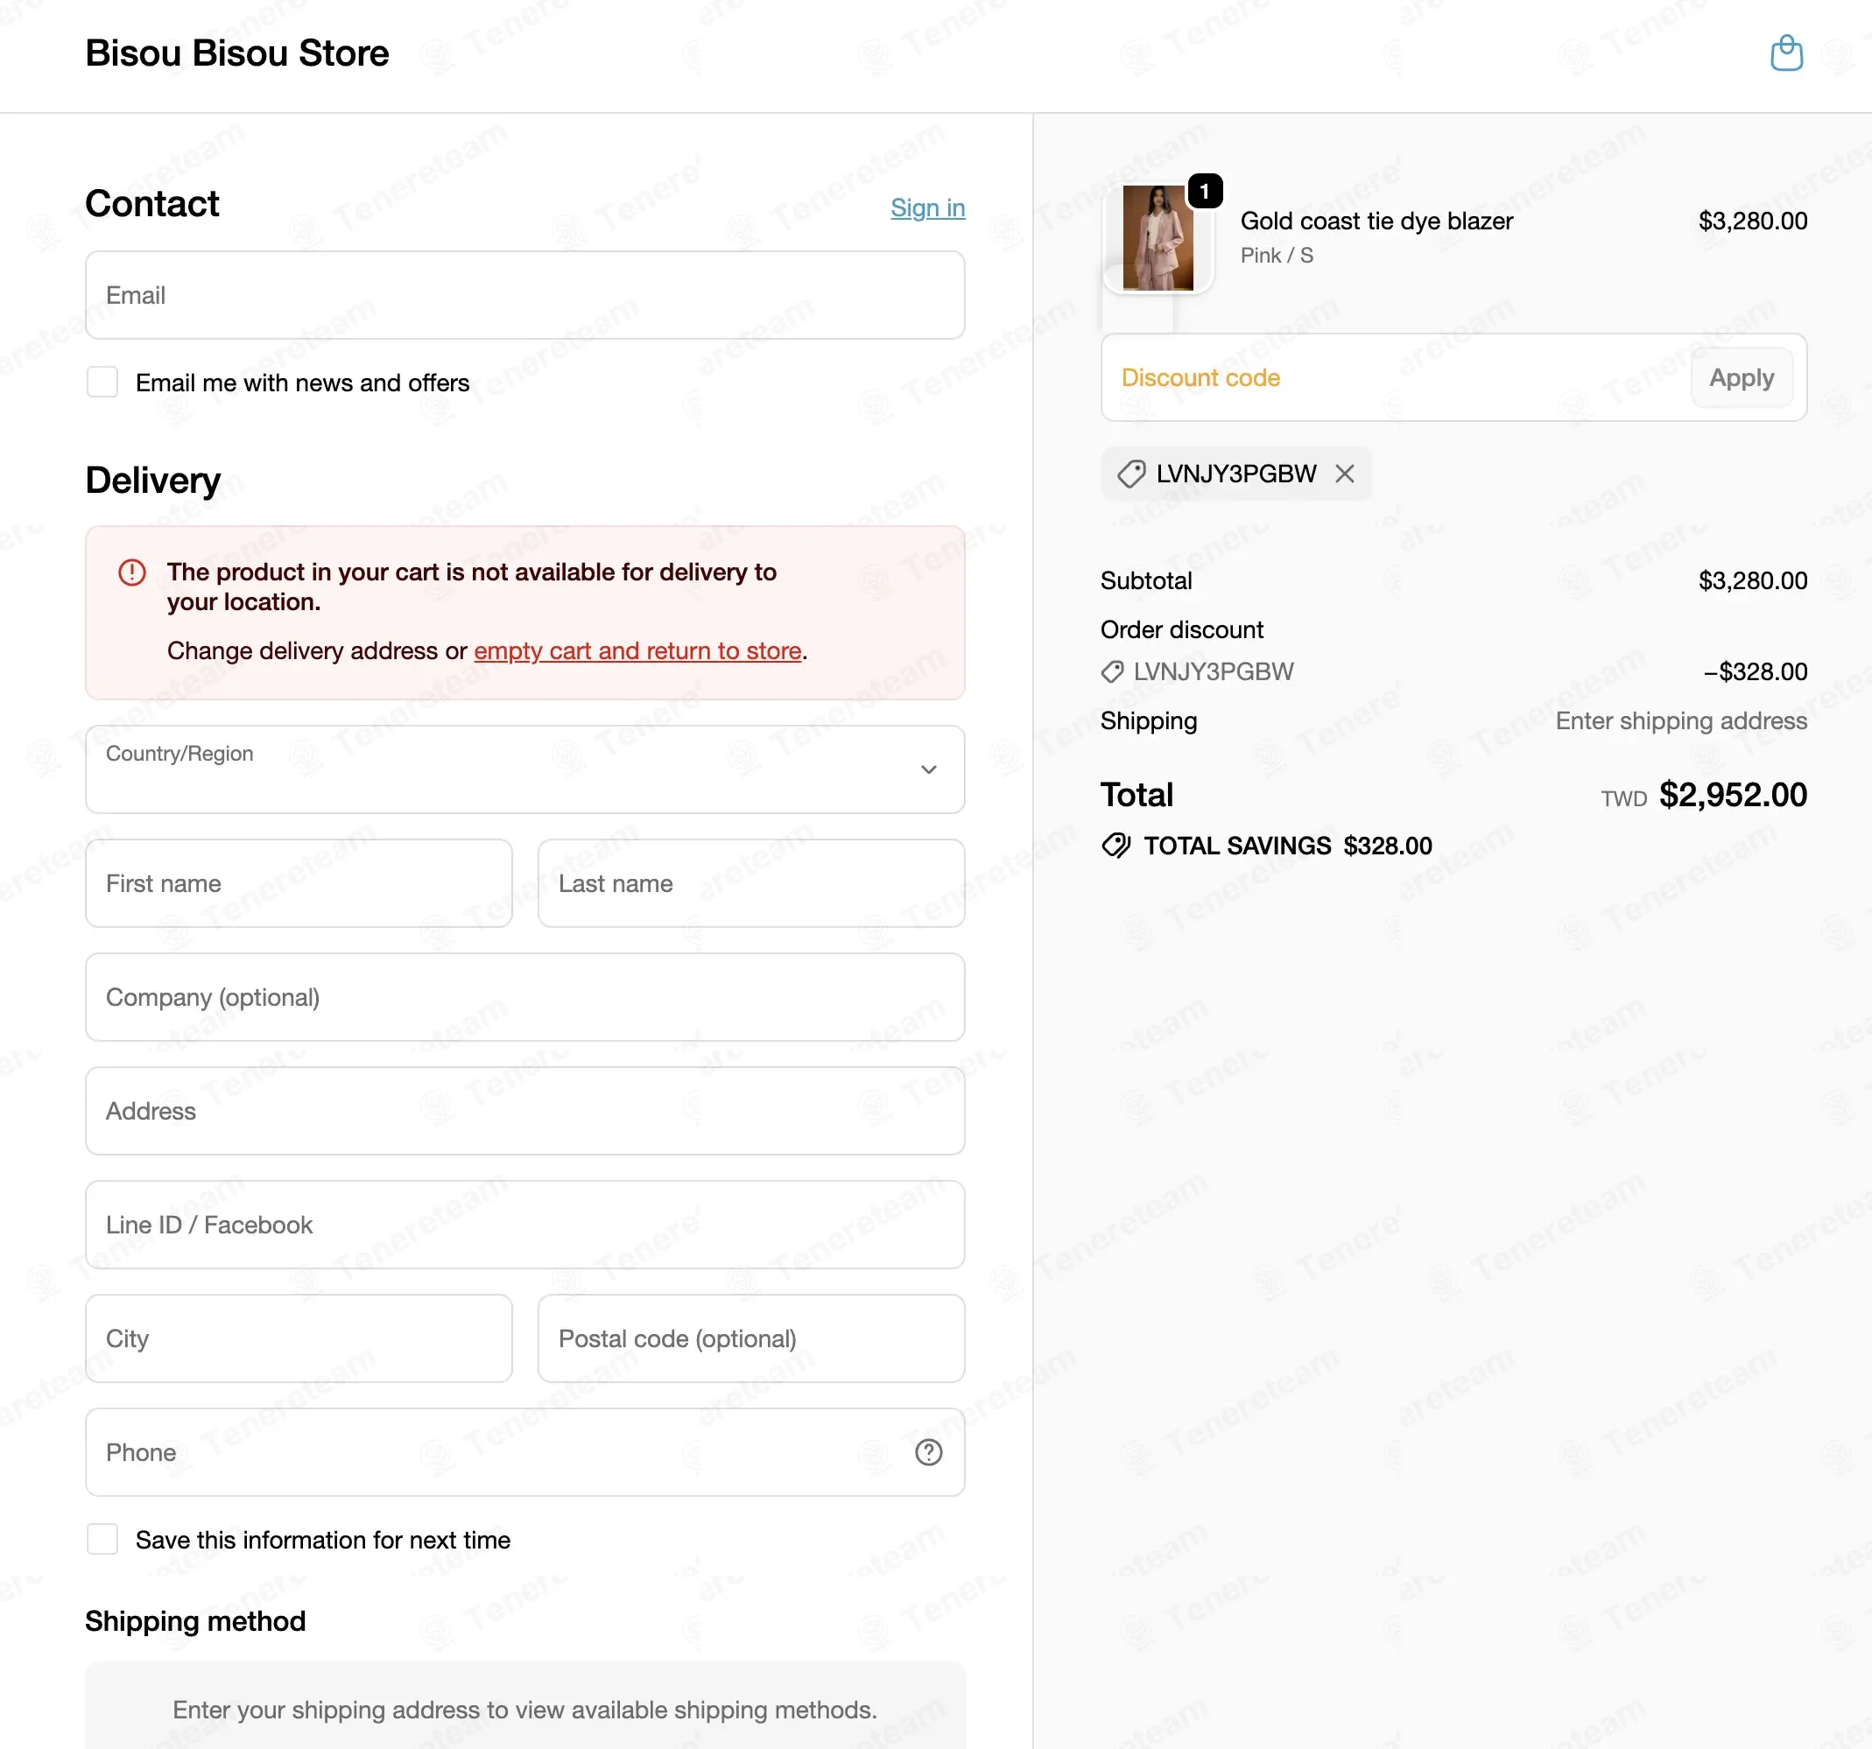The width and height of the screenshot is (1872, 1749).
Task: Follow the empty cart and return to store link
Action: click(x=637, y=651)
